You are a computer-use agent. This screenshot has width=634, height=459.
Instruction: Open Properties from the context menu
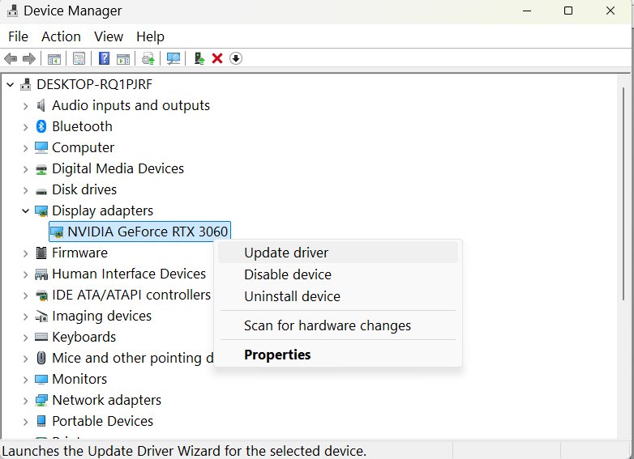[x=277, y=355]
